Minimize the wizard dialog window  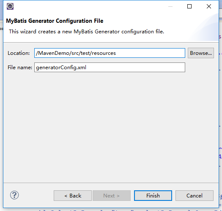click(x=170, y=6)
